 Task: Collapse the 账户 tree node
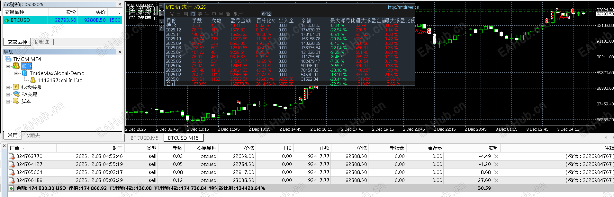tap(8, 66)
